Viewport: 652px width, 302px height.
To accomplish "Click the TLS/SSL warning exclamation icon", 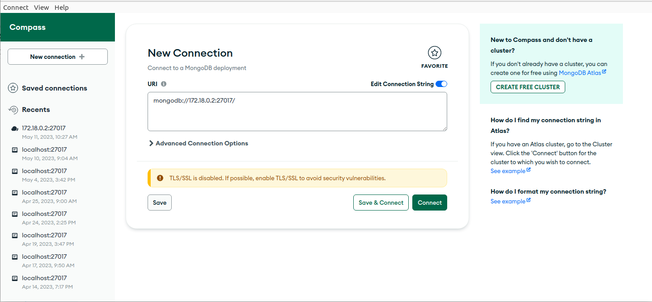I will (x=160, y=178).
